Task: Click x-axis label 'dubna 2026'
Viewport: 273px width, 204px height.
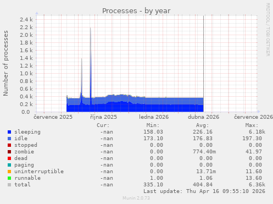Action: pyautogui.click(x=204, y=117)
